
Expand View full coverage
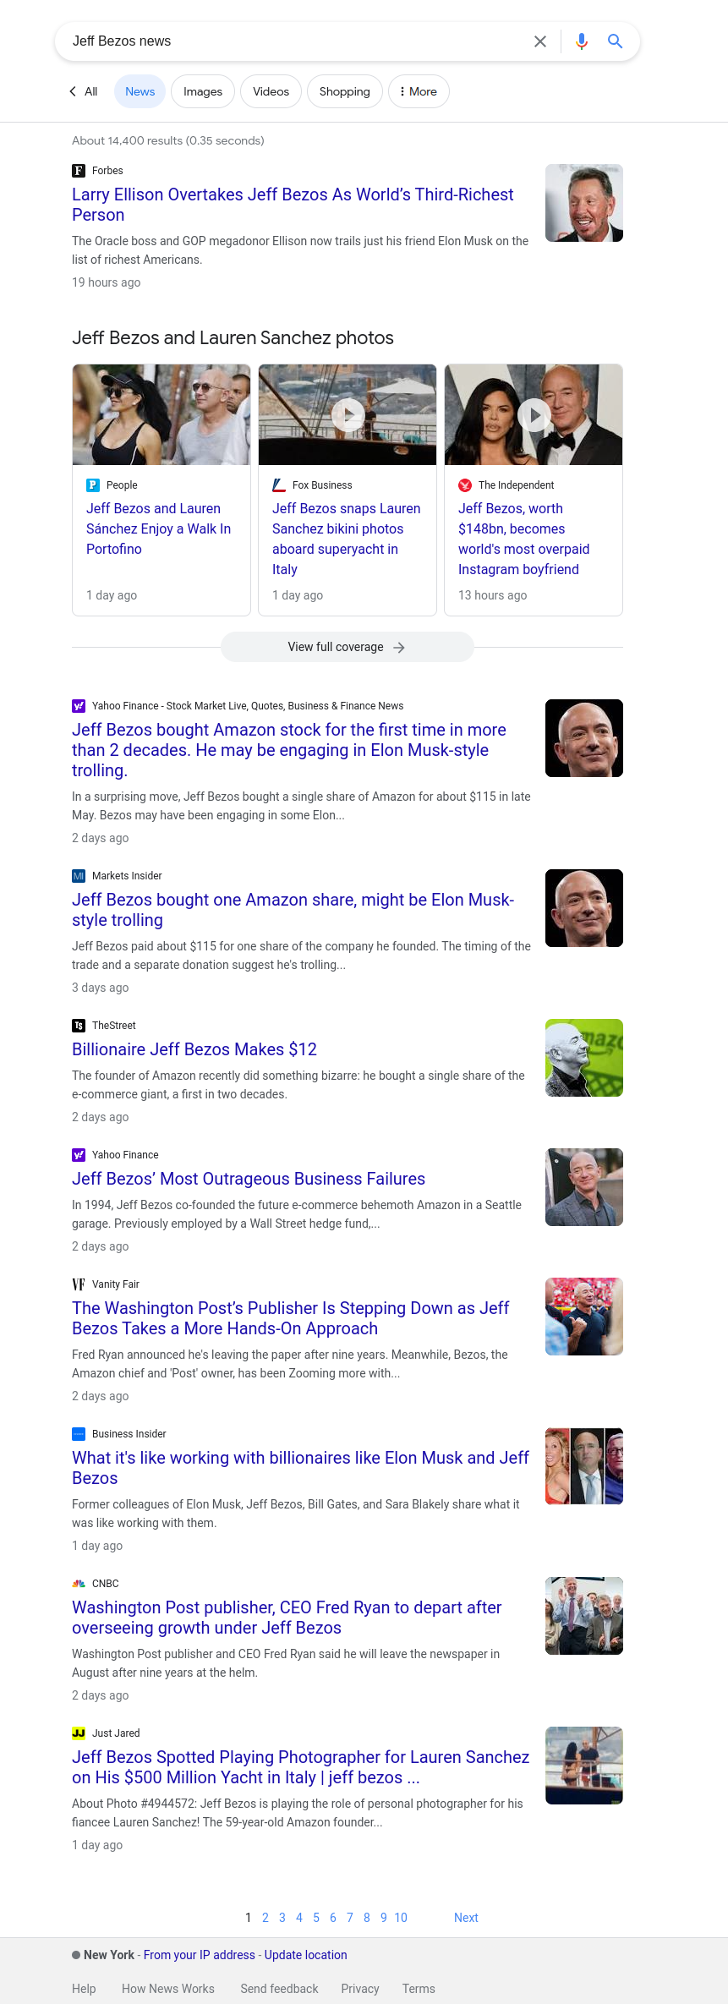[x=347, y=647]
